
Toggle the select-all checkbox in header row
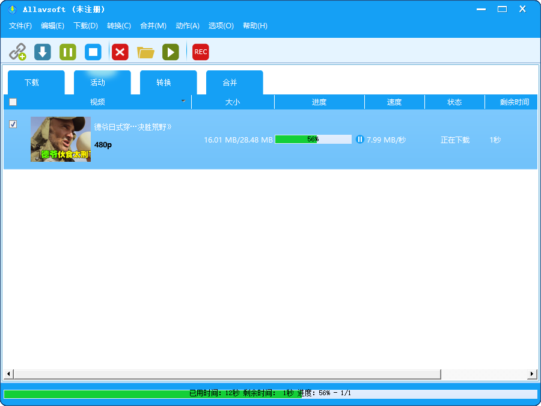13,102
